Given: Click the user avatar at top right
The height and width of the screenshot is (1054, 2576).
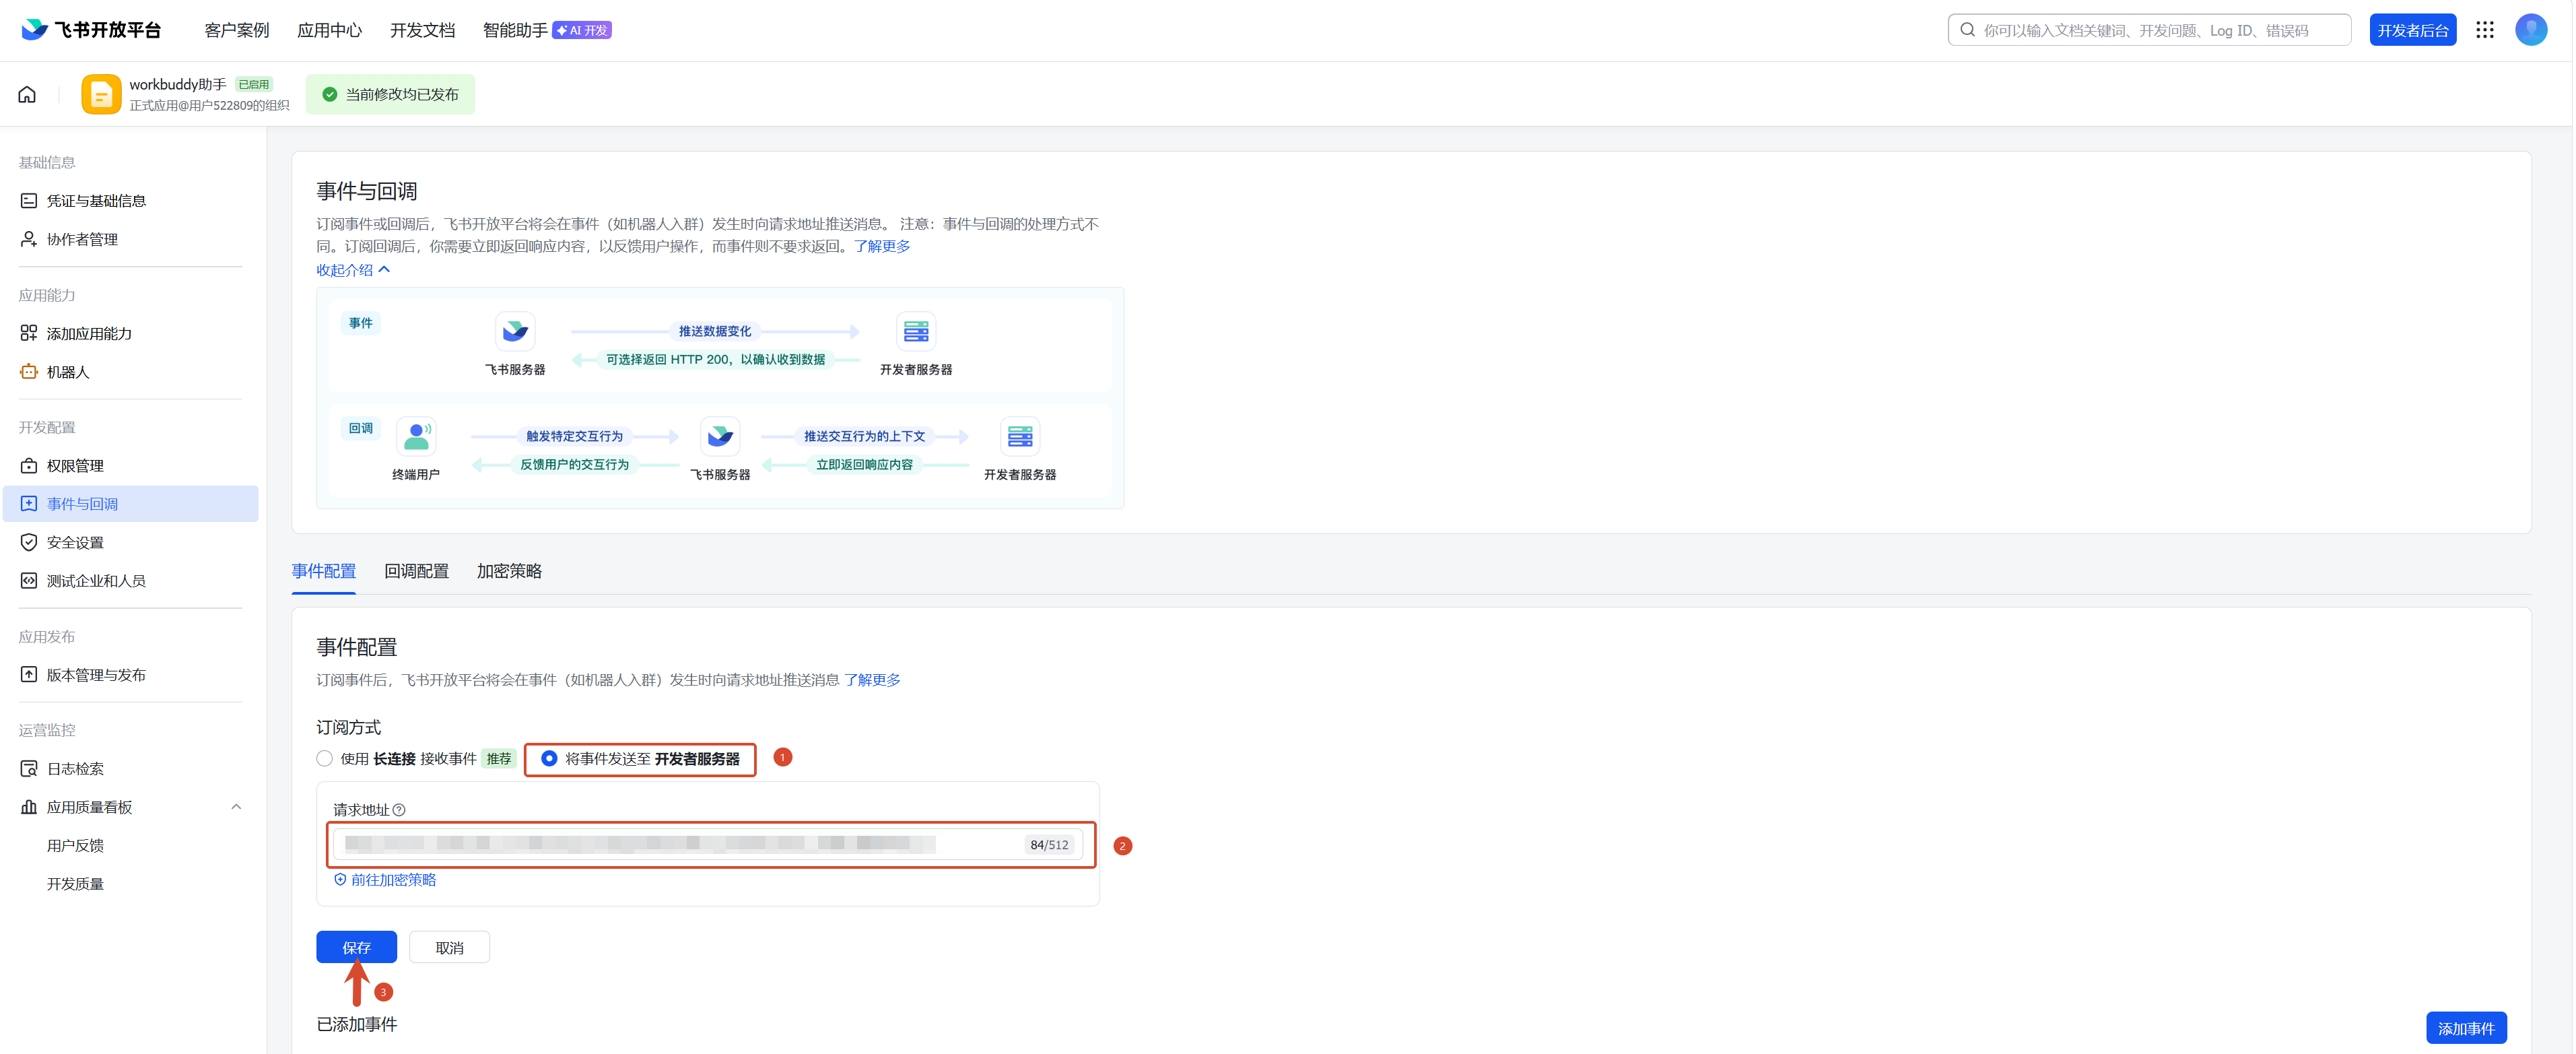Looking at the screenshot, I should click(2530, 30).
